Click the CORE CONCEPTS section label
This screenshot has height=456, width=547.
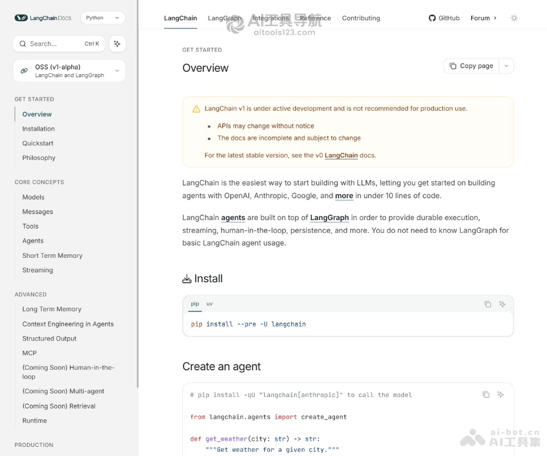tap(39, 182)
